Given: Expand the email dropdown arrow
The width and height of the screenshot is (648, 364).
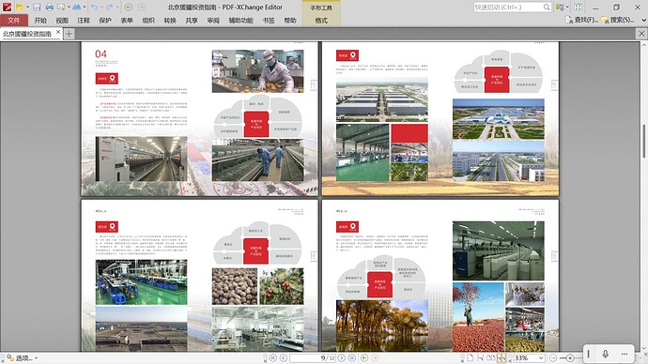Looking at the screenshot, I should click(x=69, y=7).
